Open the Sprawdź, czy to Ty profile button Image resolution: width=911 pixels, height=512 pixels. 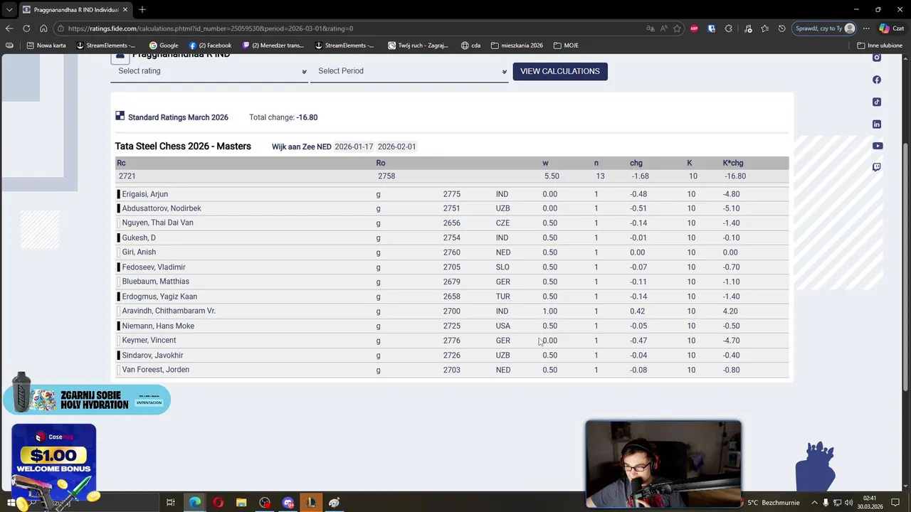click(826, 28)
